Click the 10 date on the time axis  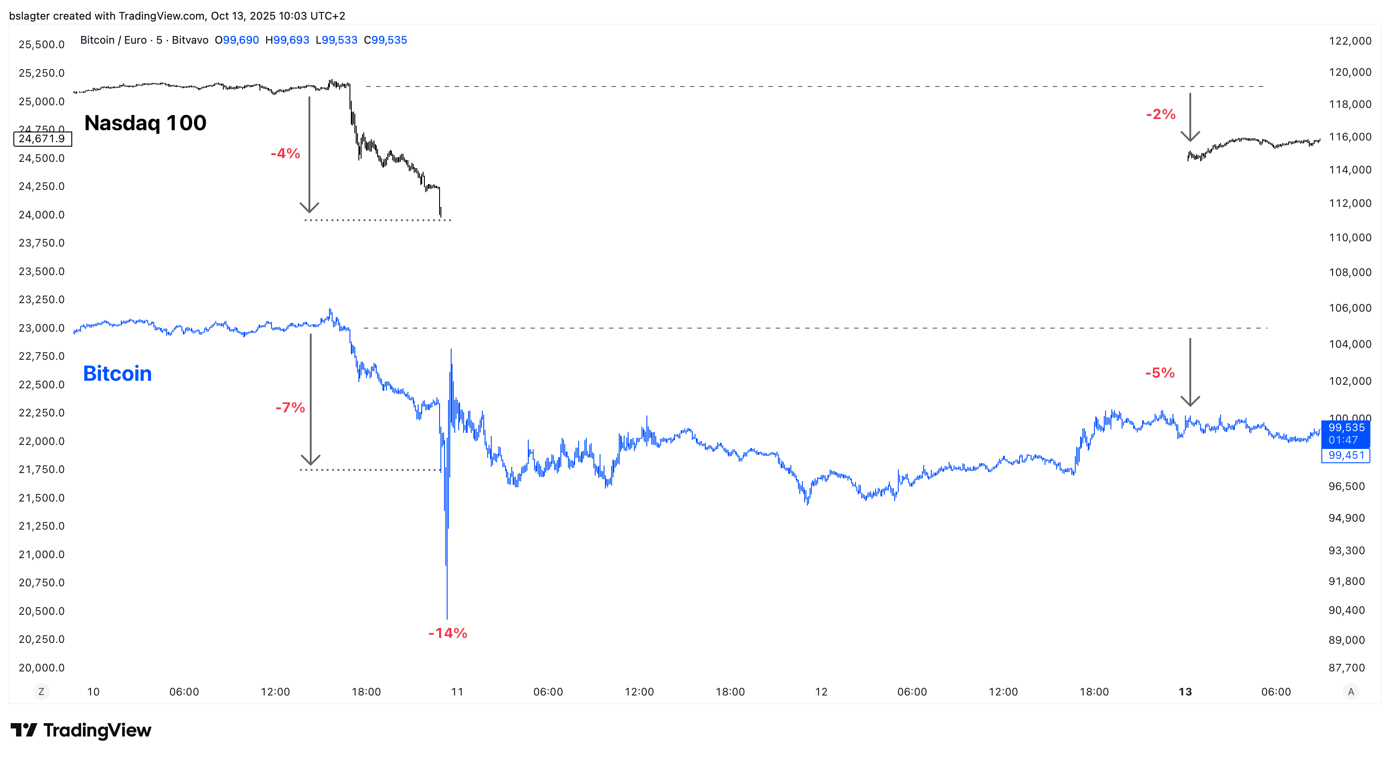pos(93,692)
